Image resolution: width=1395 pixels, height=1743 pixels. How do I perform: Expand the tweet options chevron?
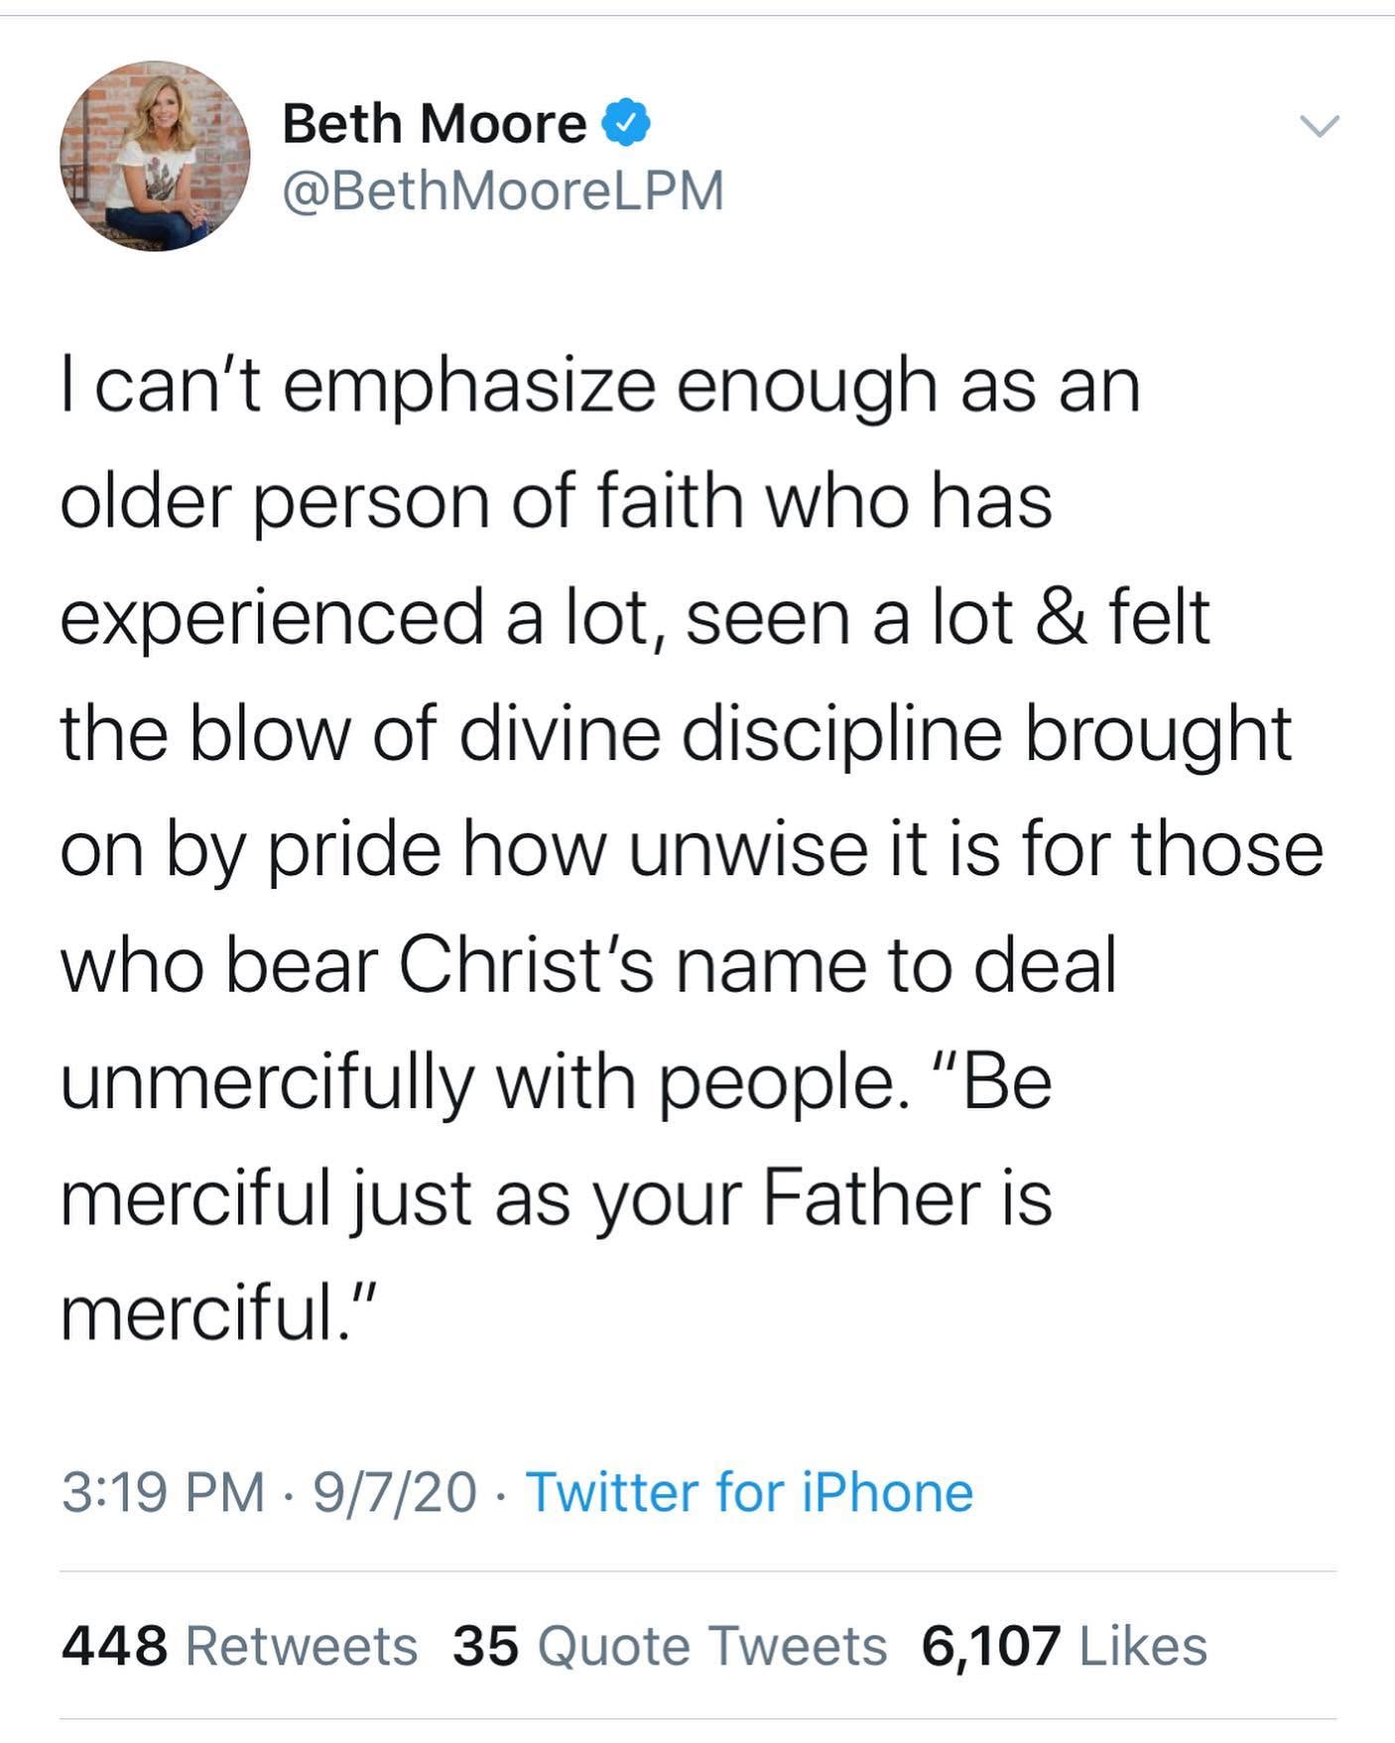click(1320, 126)
